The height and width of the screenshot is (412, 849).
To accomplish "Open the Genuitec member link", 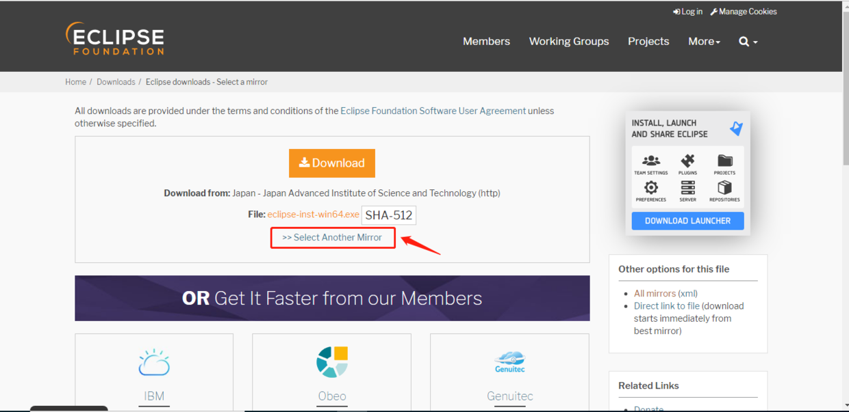I will (510, 396).
